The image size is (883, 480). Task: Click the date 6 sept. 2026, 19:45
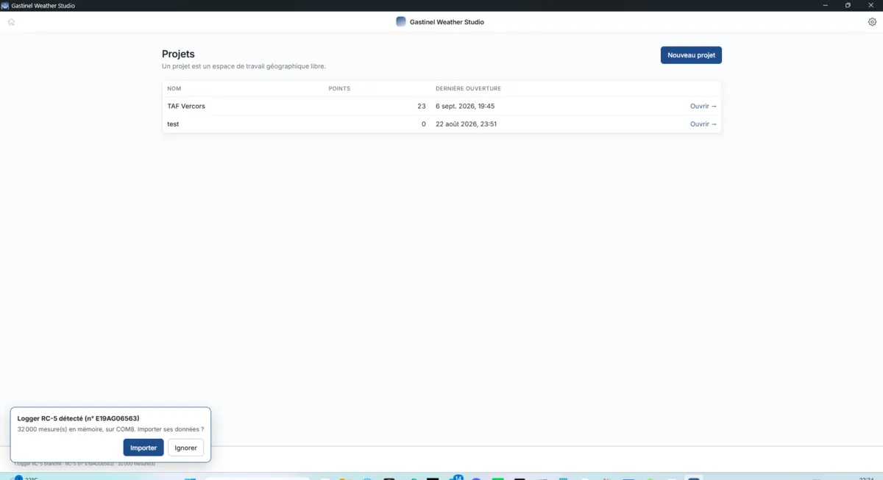tap(465, 107)
